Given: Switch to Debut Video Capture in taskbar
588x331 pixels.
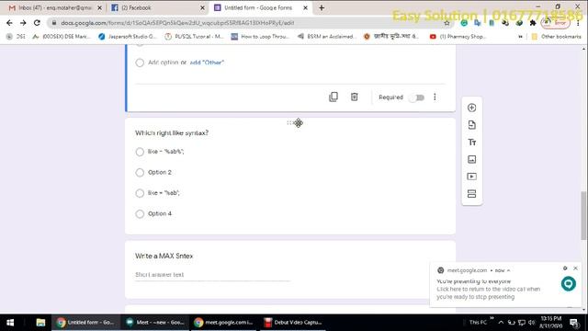Looking at the screenshot, I should pos(293,323).
